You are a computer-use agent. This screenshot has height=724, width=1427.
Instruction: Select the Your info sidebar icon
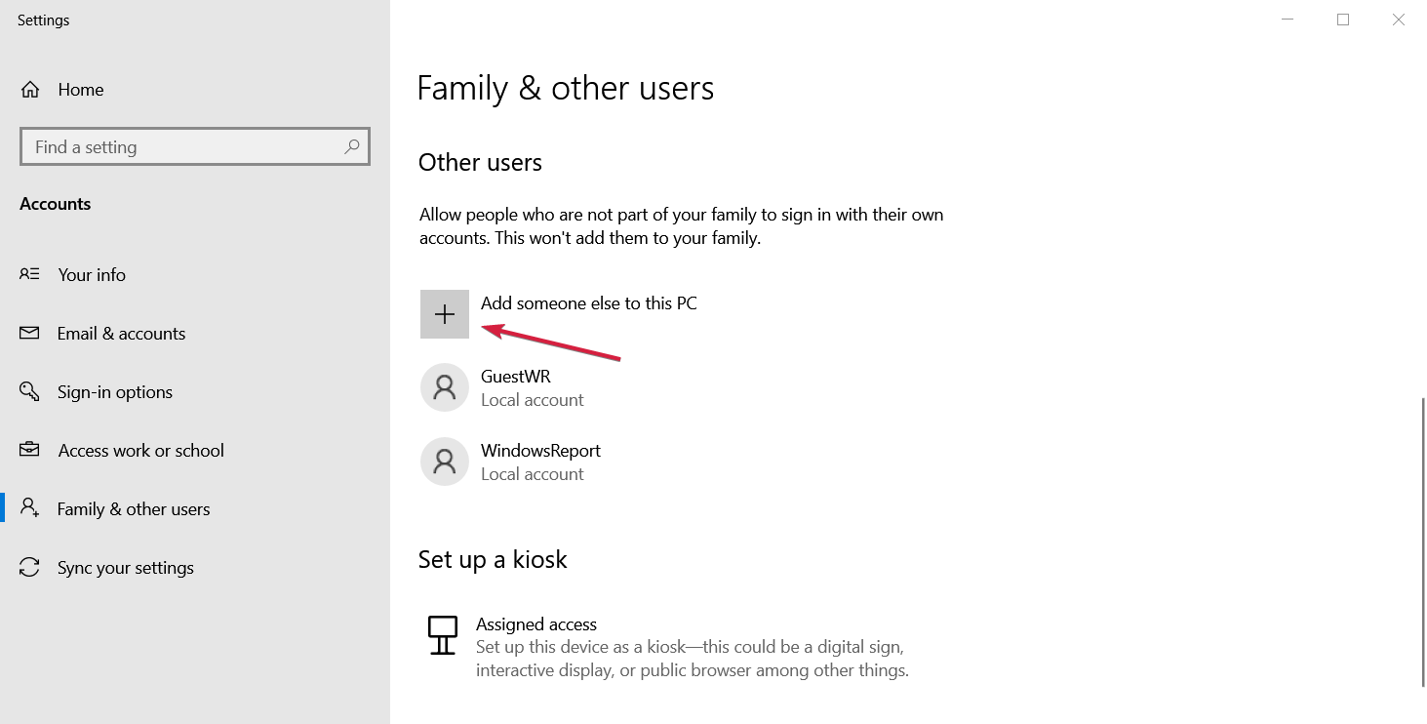[30, 274]
